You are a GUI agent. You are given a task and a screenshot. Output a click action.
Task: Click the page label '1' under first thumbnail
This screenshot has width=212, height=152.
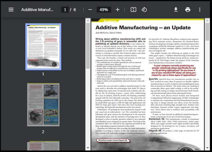(43, 74)
